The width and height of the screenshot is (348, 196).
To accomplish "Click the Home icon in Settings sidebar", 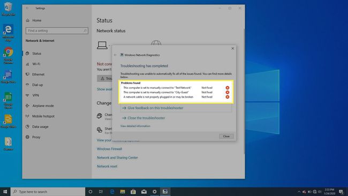I will (x=28, y=20).
